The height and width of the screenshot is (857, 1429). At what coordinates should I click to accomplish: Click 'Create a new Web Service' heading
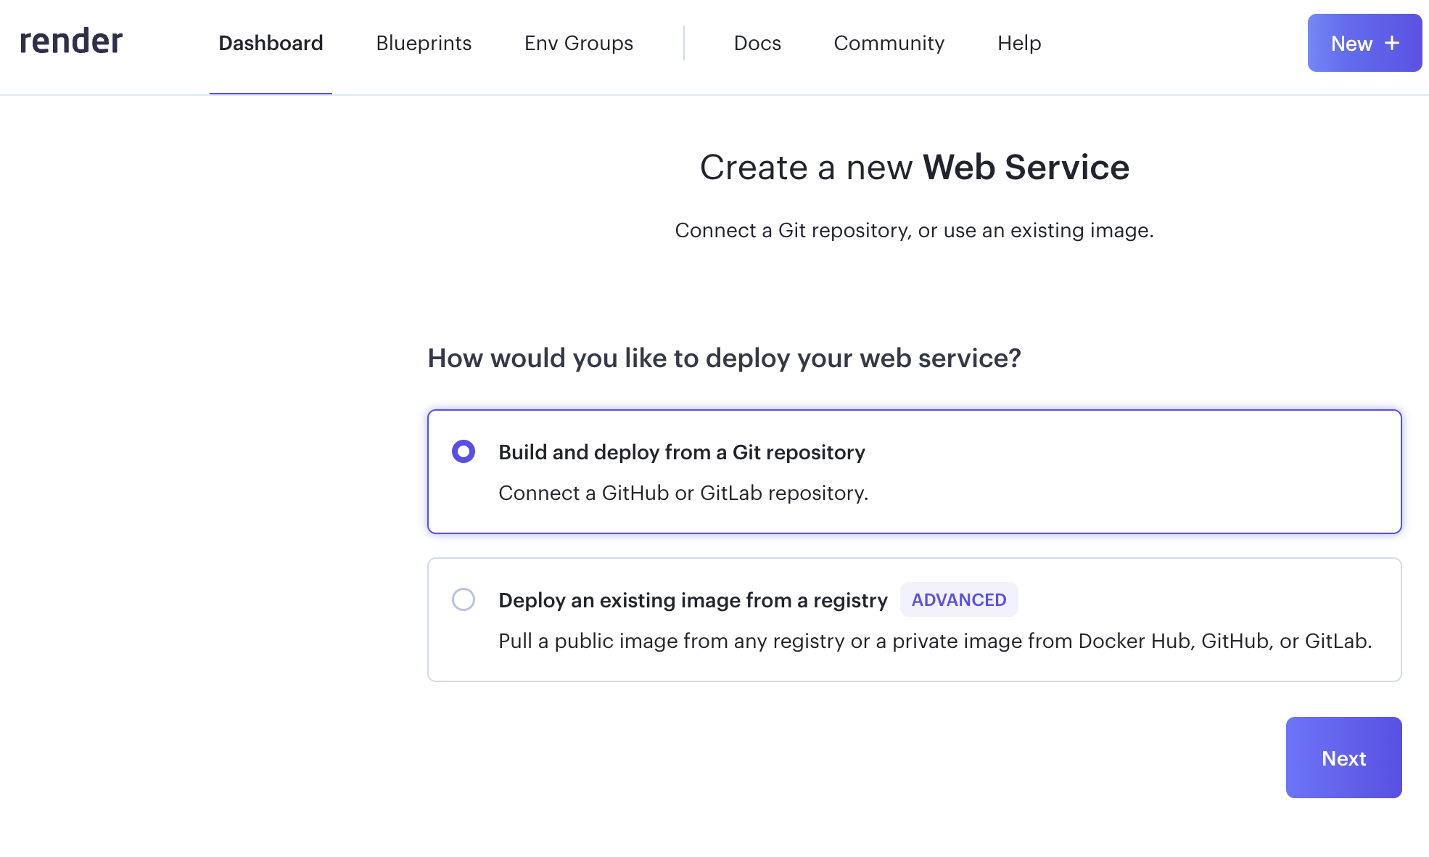tap(914, 168)
